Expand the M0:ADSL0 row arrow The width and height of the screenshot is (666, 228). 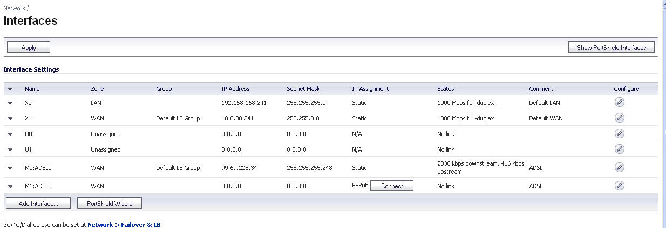point(10,168)
